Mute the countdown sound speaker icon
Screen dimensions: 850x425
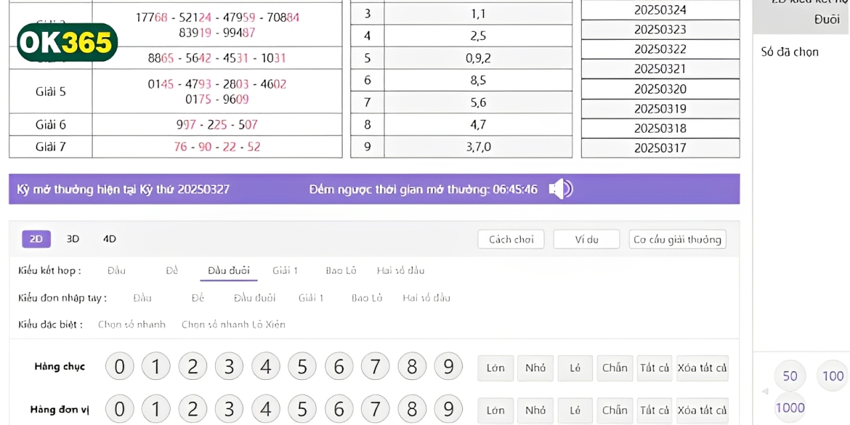point(560,189)
